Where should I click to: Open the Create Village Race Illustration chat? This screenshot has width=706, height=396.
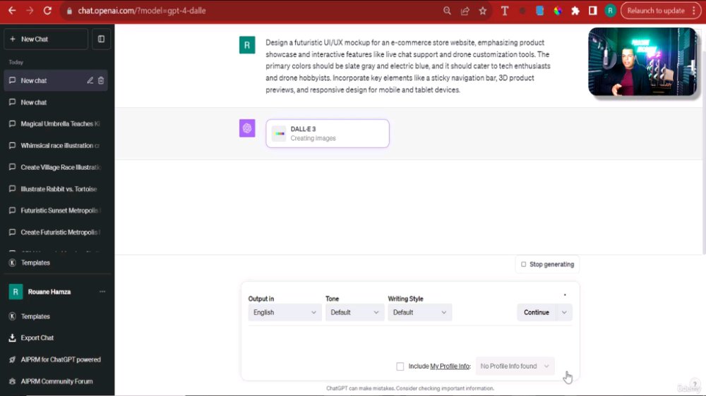point(56,167)
